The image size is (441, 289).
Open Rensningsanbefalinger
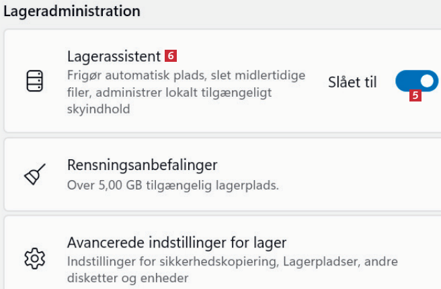point(143,165)
